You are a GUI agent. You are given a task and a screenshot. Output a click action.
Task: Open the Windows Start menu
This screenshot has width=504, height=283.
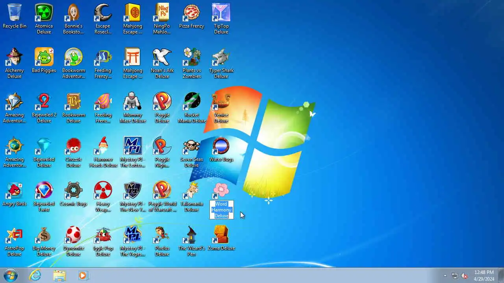(11, 276)
